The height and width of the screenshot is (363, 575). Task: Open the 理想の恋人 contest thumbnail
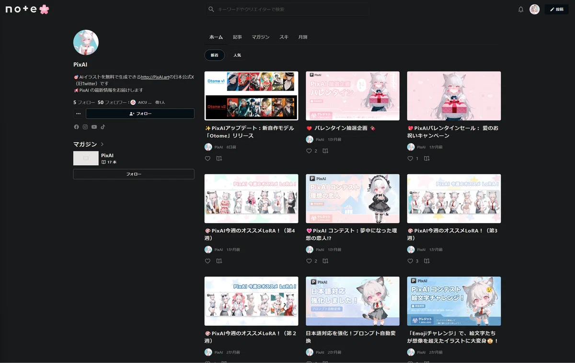point(353,199)
